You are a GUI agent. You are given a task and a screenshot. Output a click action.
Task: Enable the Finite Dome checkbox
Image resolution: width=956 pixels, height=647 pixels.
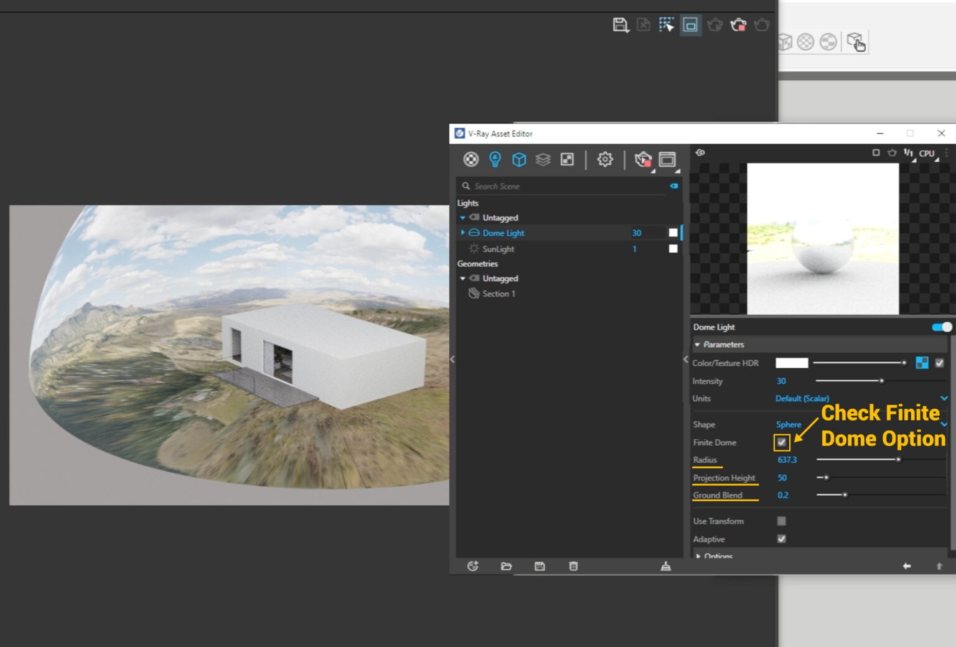click(782, 442)
